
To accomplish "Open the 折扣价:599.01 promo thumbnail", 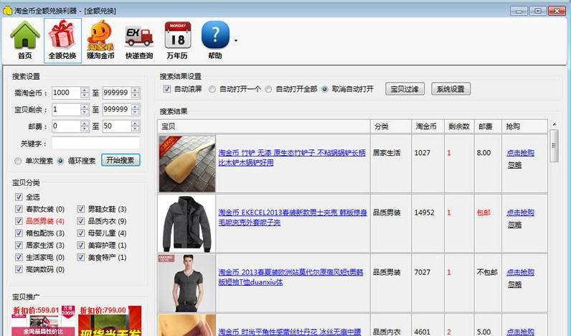I will click(43, 321).
